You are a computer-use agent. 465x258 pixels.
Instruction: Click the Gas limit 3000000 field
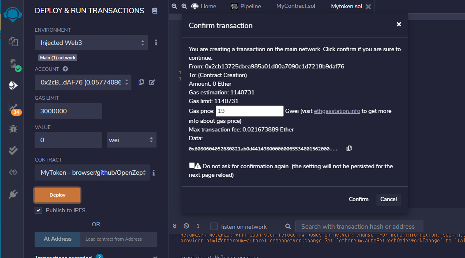click(x=68, y=111)
